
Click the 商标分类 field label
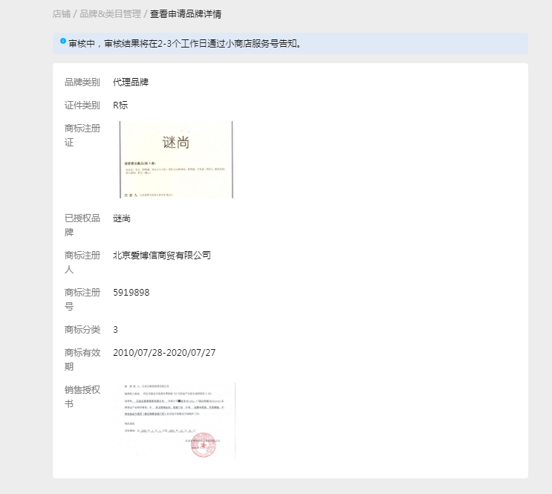click(x=82, y=330)
